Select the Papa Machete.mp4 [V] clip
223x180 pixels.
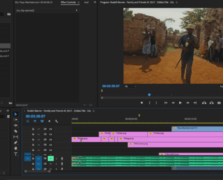(197, 129)
